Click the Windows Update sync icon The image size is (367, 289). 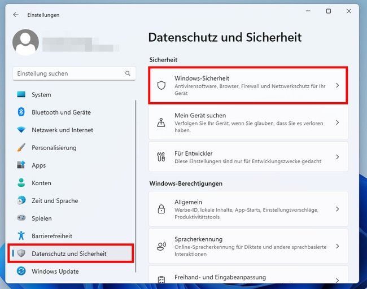(21, 271)
